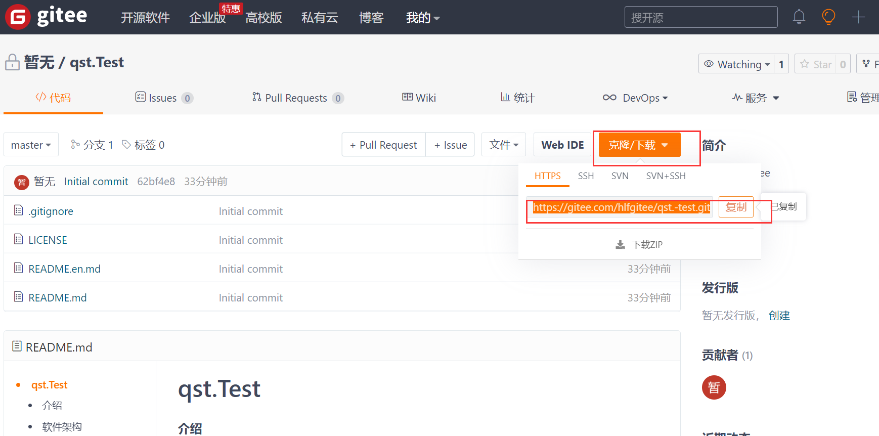Click the Gitee logo in the header
The image size is (879, 436).
46,17
